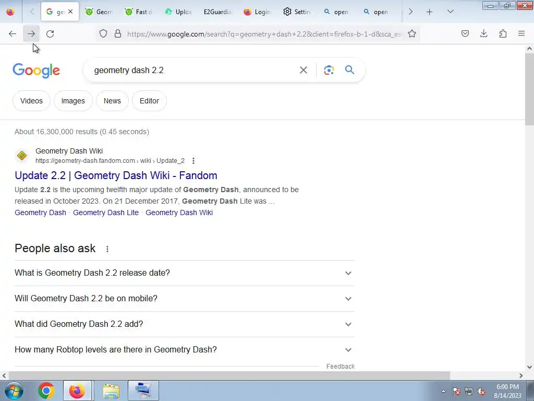Image resolution: width=534 pixels, height=401 pixels.
Task: Switch to the Fast d tab
Action: (139, 12)
